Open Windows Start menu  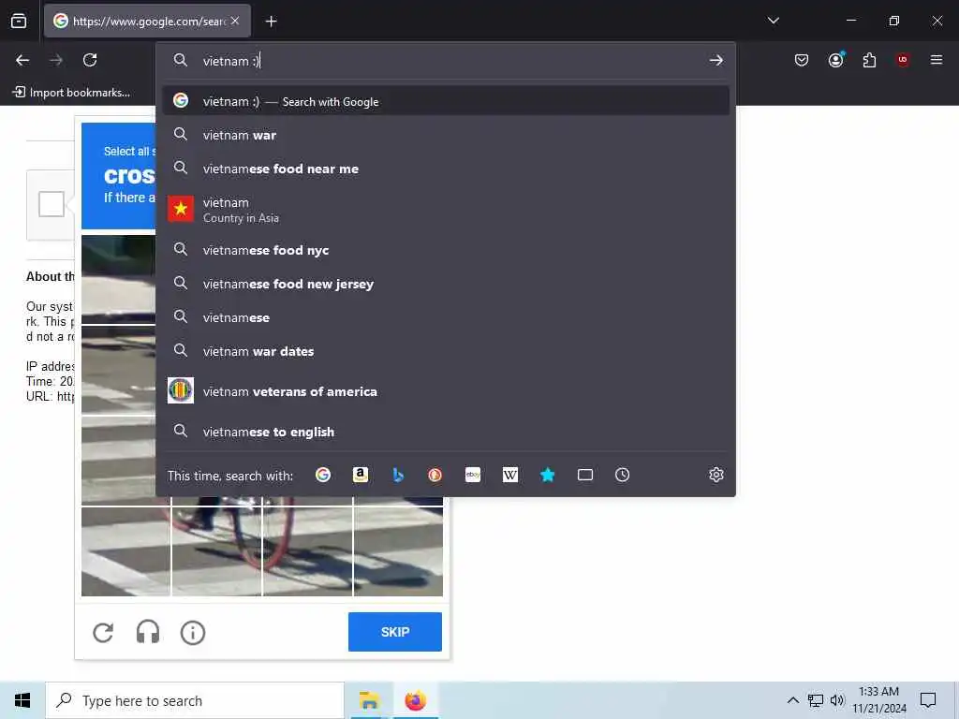[x=22, y=700]
